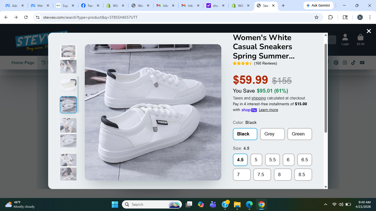Screen dimensions: 376x211
Task: Choose size 7.5
Action: (x=262, y=174)
